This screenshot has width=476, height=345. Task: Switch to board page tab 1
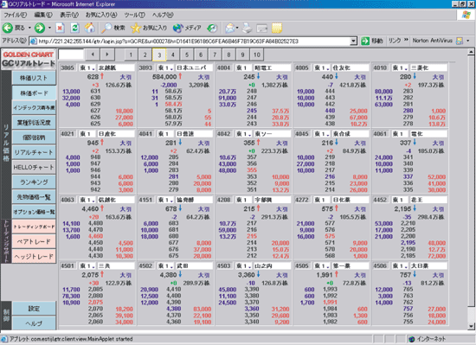[131, 54]
